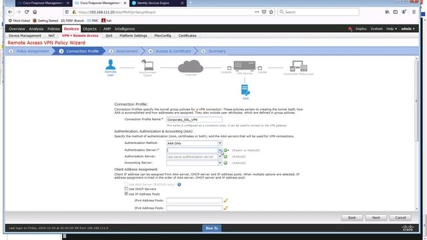Go to wizard step 5 Summary
Viewport: 427px width, 240px height.
(x=214, y=51)
